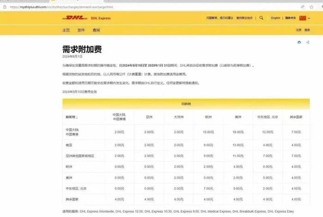The image size is (323, 217).
Task: Click the 15.00元 table cell
Action: click(208, 132)
